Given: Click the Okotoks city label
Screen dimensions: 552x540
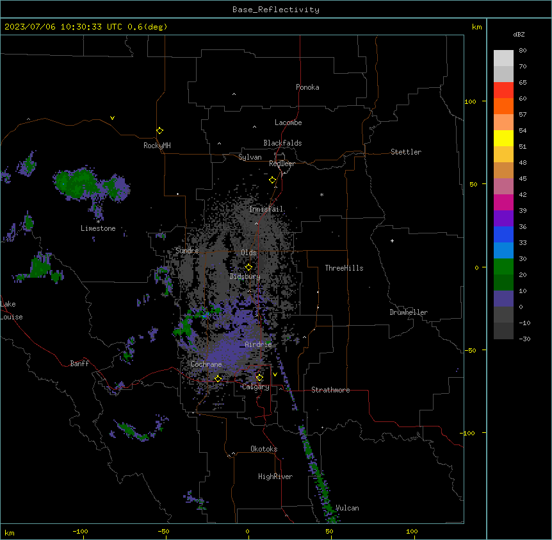Looking at the screenshot, I should click(264, 449).
